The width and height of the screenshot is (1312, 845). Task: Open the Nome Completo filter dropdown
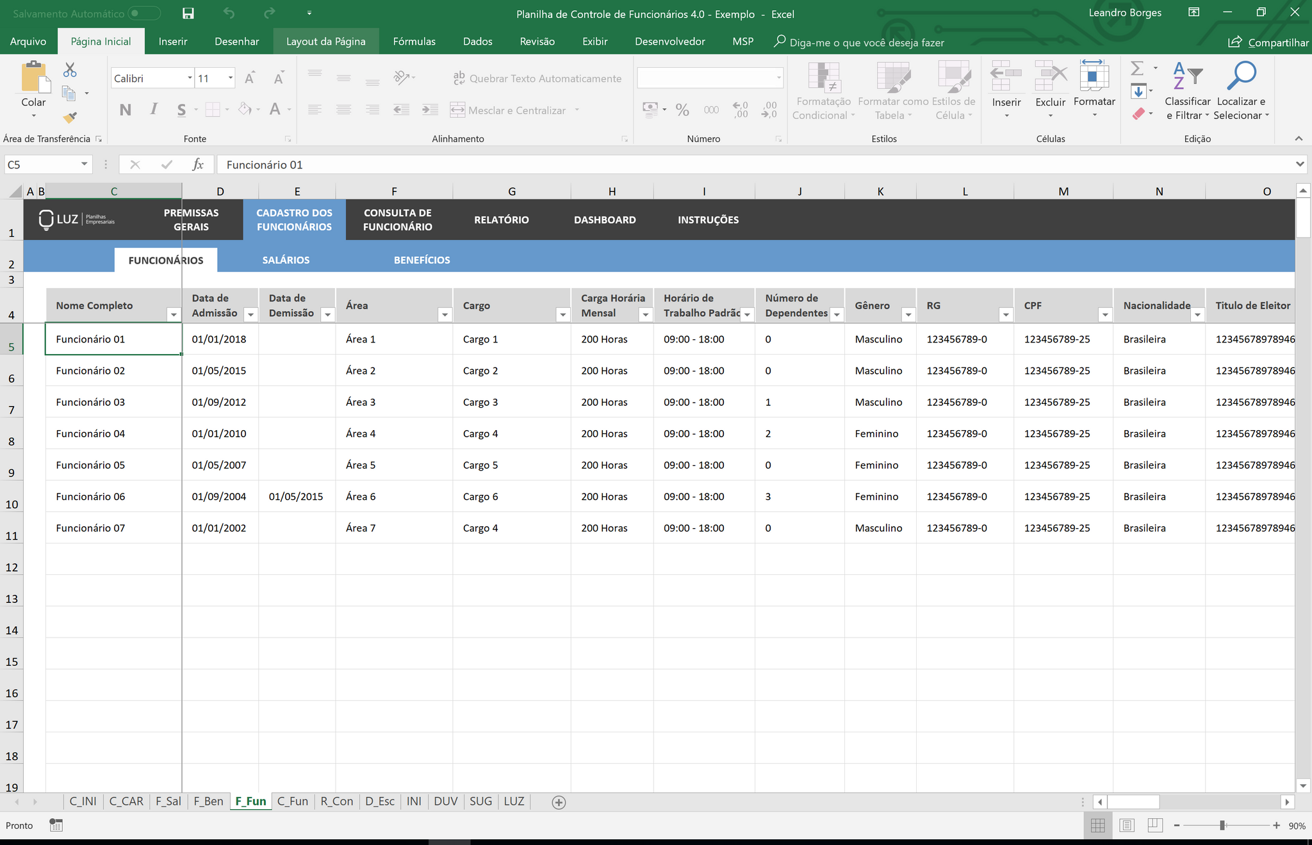click(173, 314)
